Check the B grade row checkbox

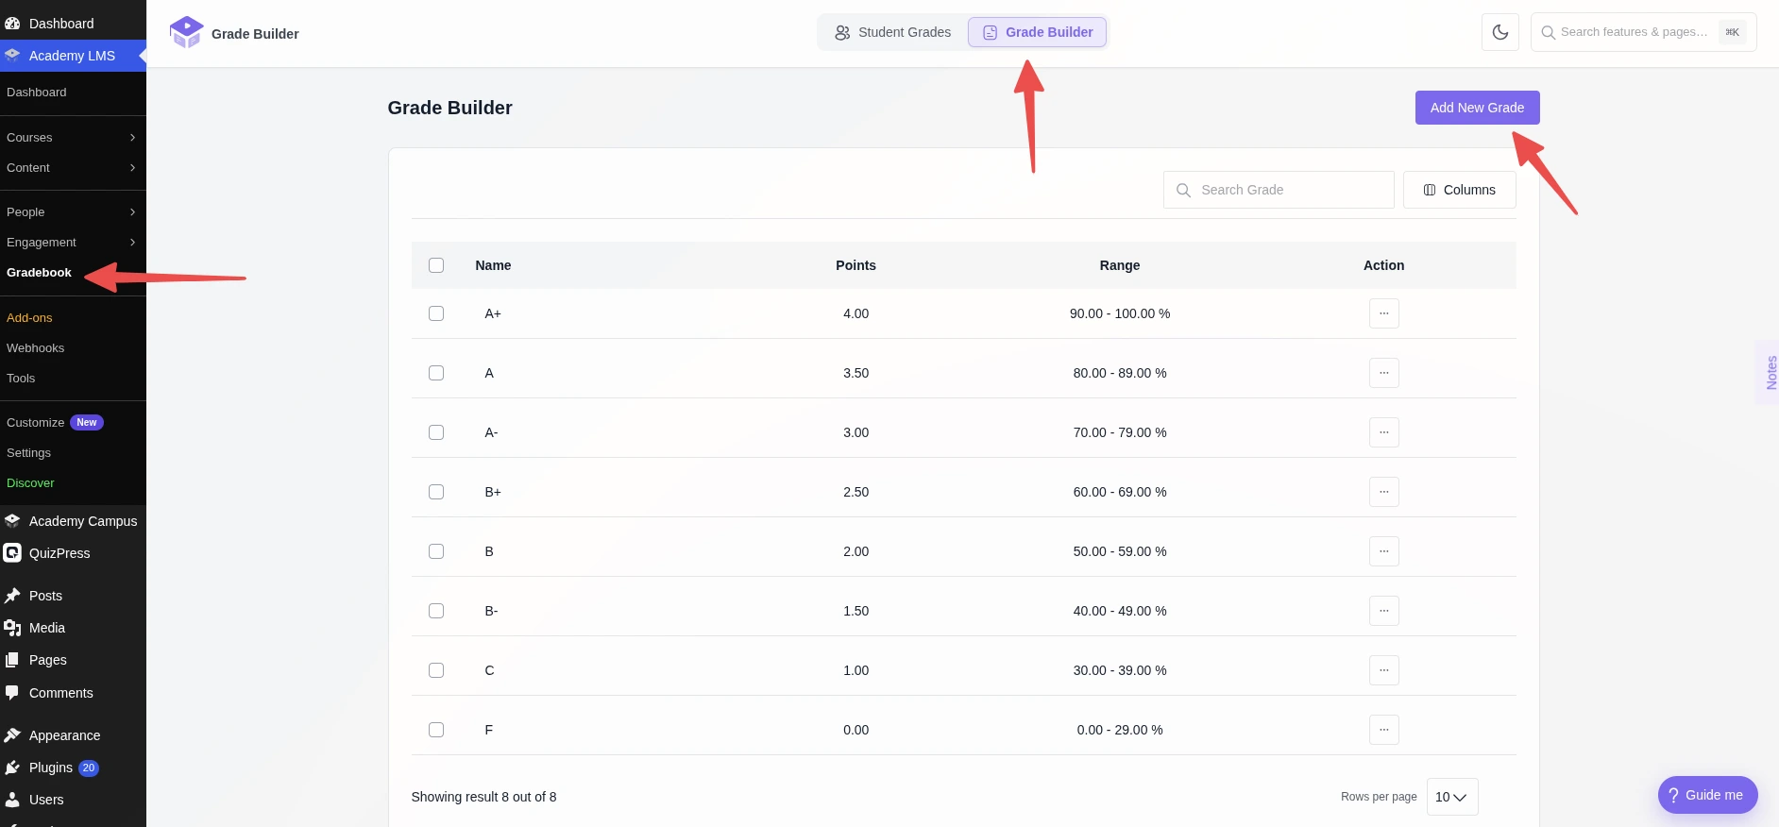pyautogui.click(x=436, y=551)
